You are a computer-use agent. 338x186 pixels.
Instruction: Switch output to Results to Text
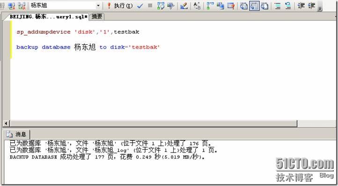(244, 6)
